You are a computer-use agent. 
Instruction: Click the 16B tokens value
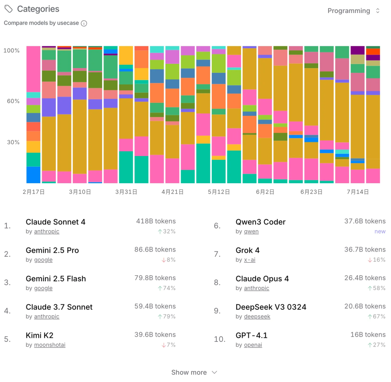point(368,335)
